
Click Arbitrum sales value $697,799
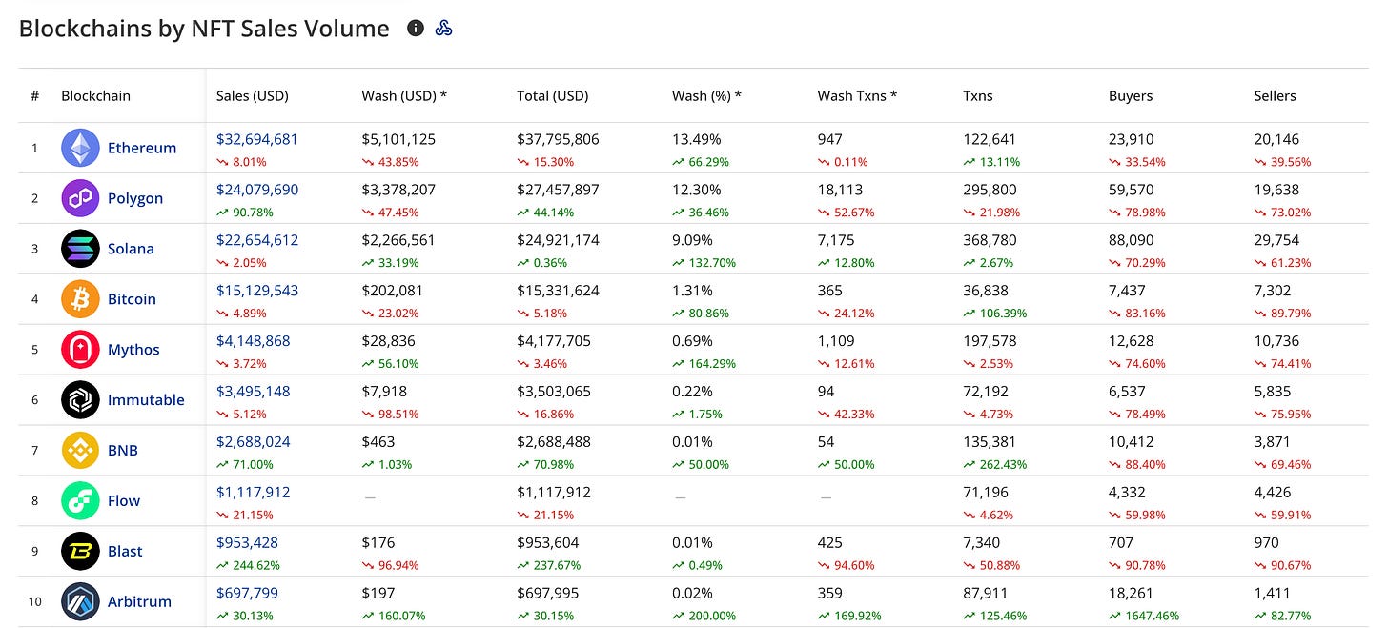click(248, 594)
